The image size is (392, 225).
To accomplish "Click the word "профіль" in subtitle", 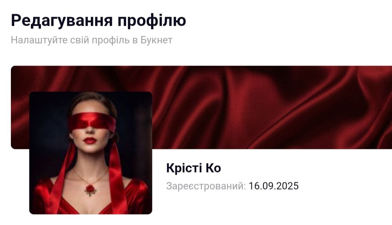I will pos(111,41).
